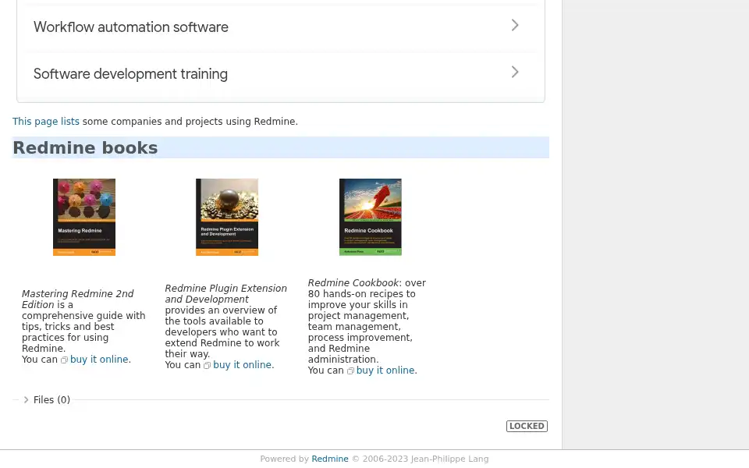Image resolution: width=749 pixels, height=468 pixels.
Task: Buy Redmine Plugin Extension and Development online
Action: (x=242, y=365)
